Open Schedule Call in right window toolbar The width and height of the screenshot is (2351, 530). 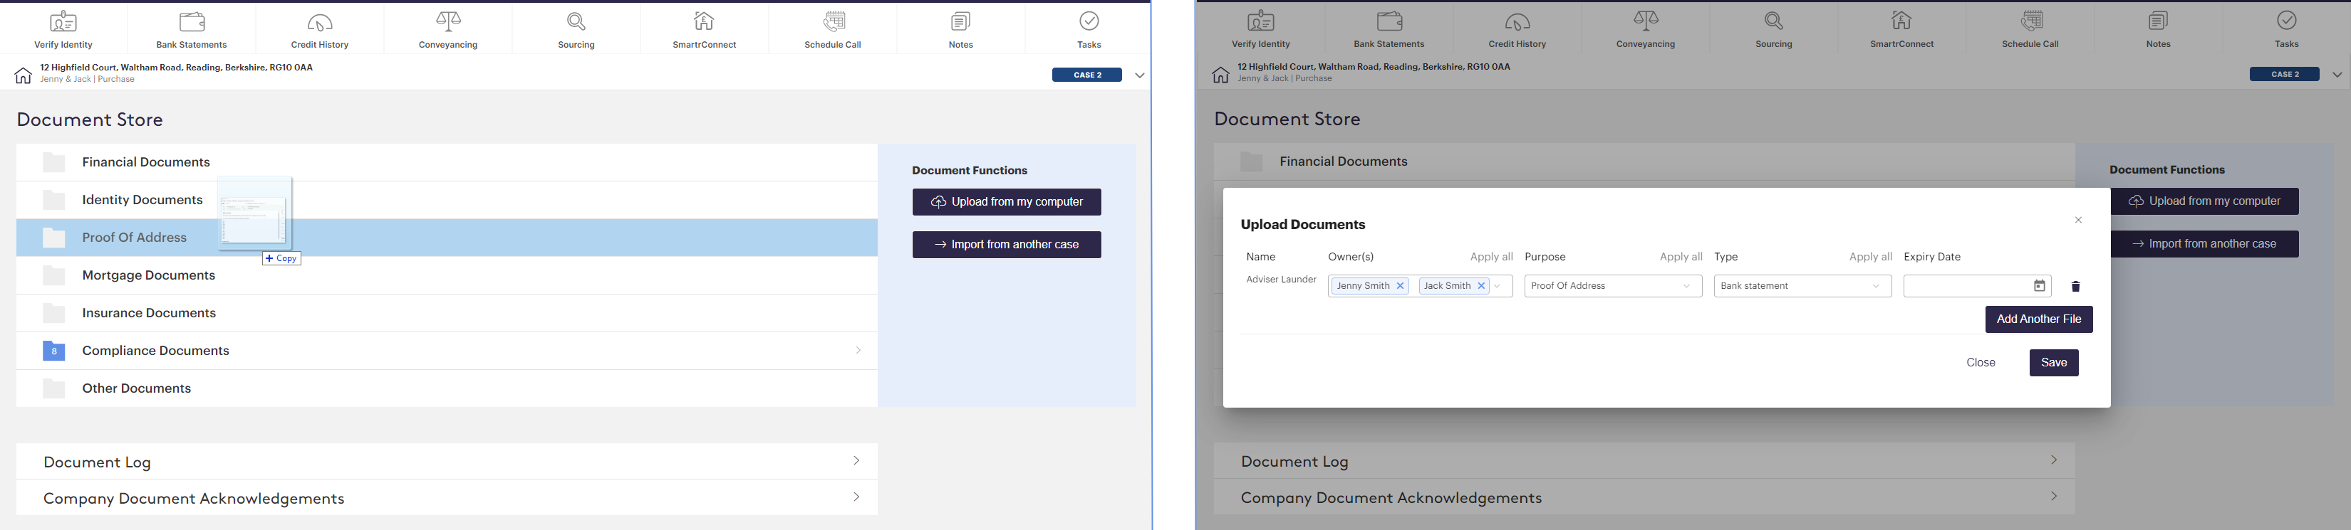(x=2030, y=29)
